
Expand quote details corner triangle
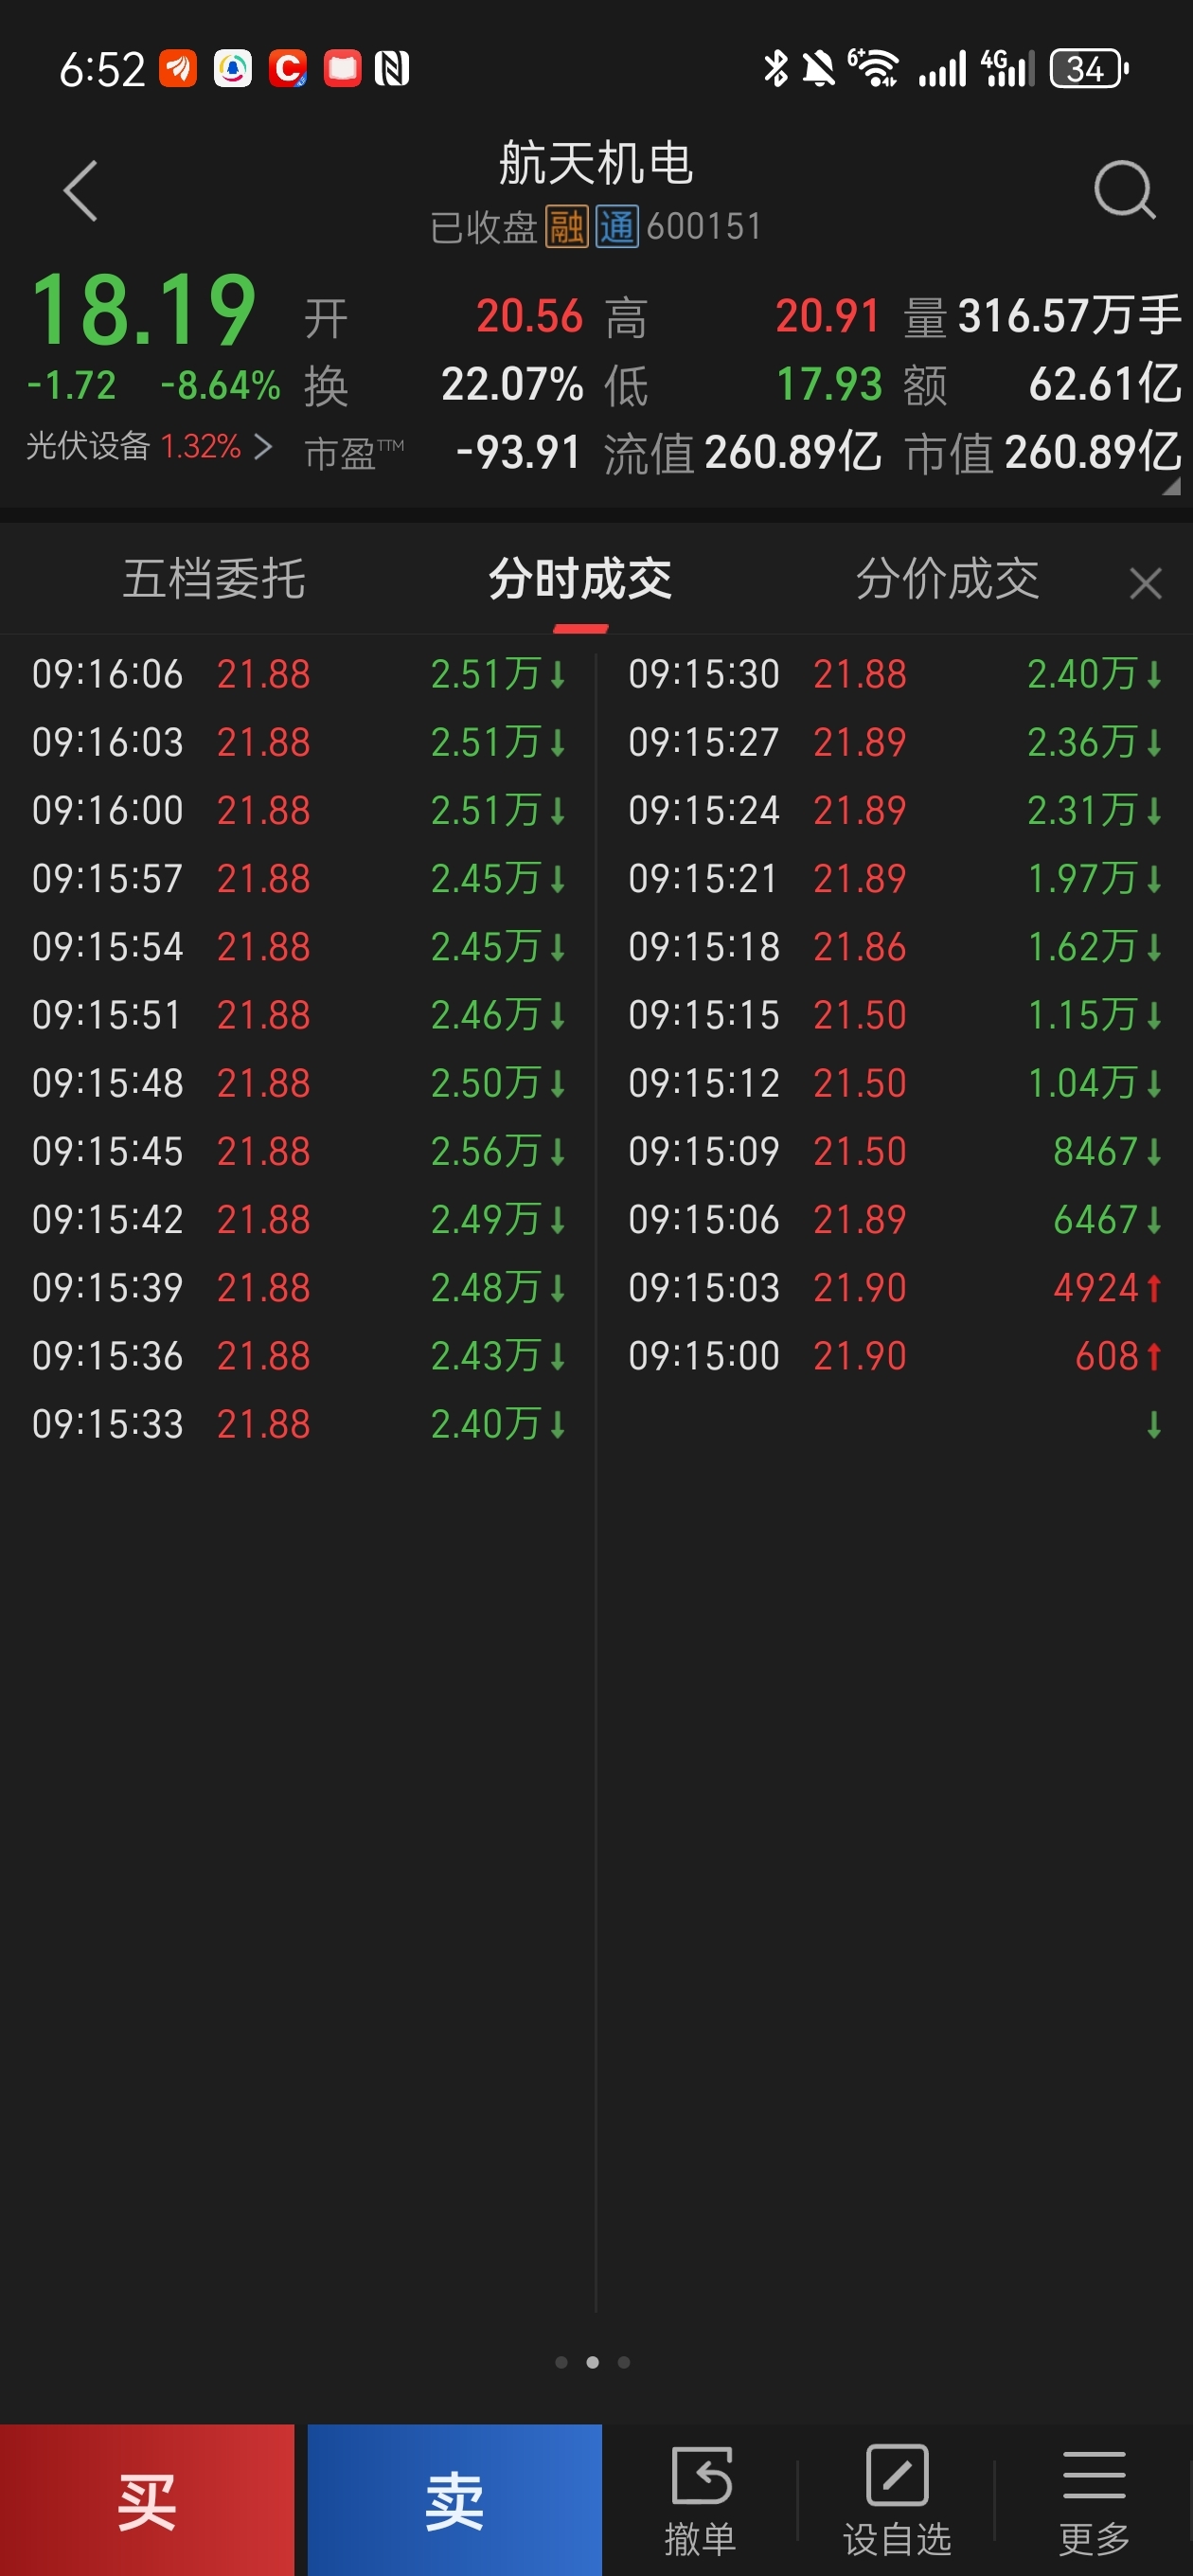coord(1171,487)
